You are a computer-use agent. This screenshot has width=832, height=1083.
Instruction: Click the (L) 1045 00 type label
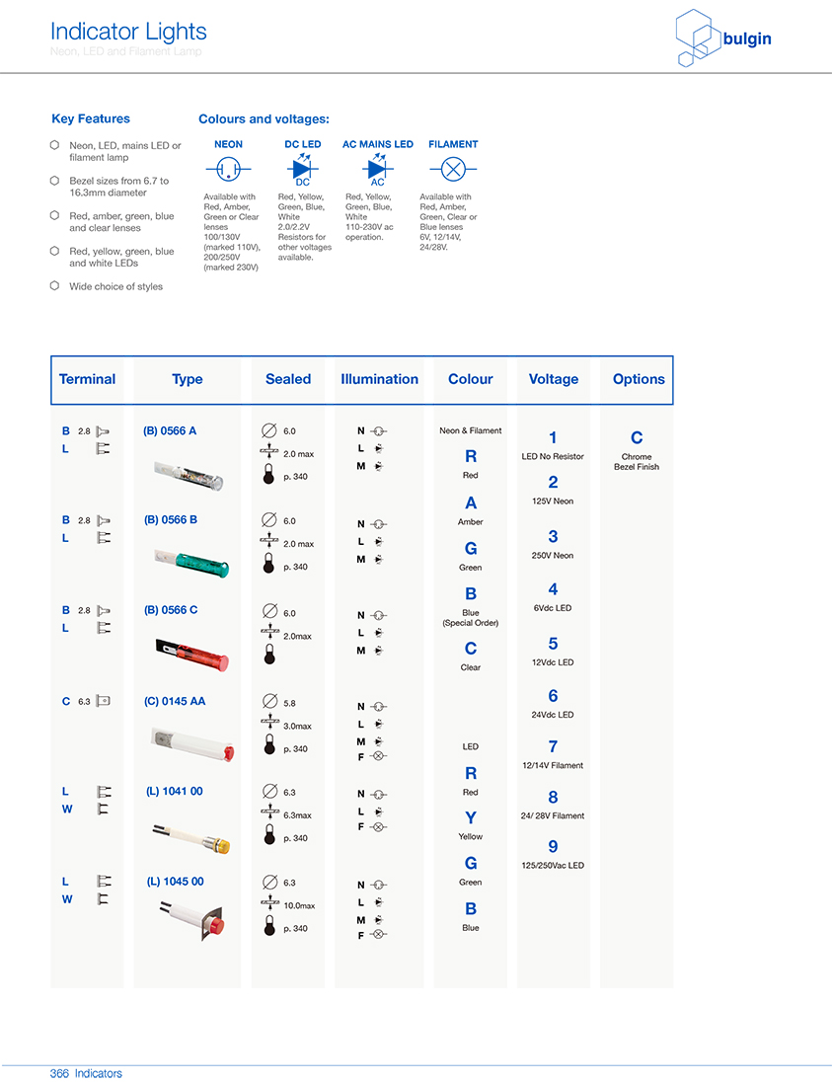tap(175, 882)
